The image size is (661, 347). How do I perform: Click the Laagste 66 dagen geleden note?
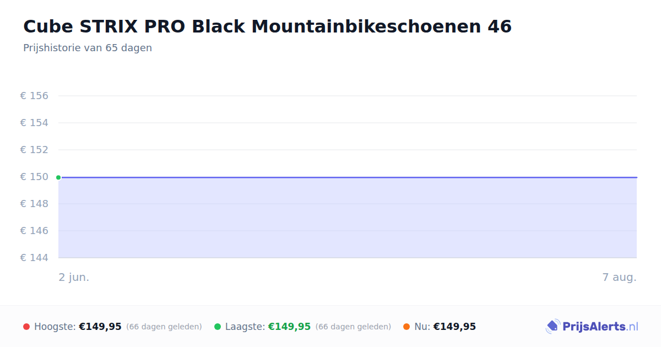click(353, 327)
